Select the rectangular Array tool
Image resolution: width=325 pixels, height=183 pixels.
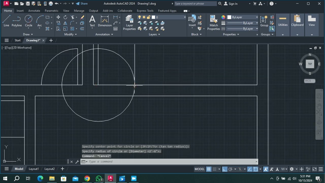(72, 29)
